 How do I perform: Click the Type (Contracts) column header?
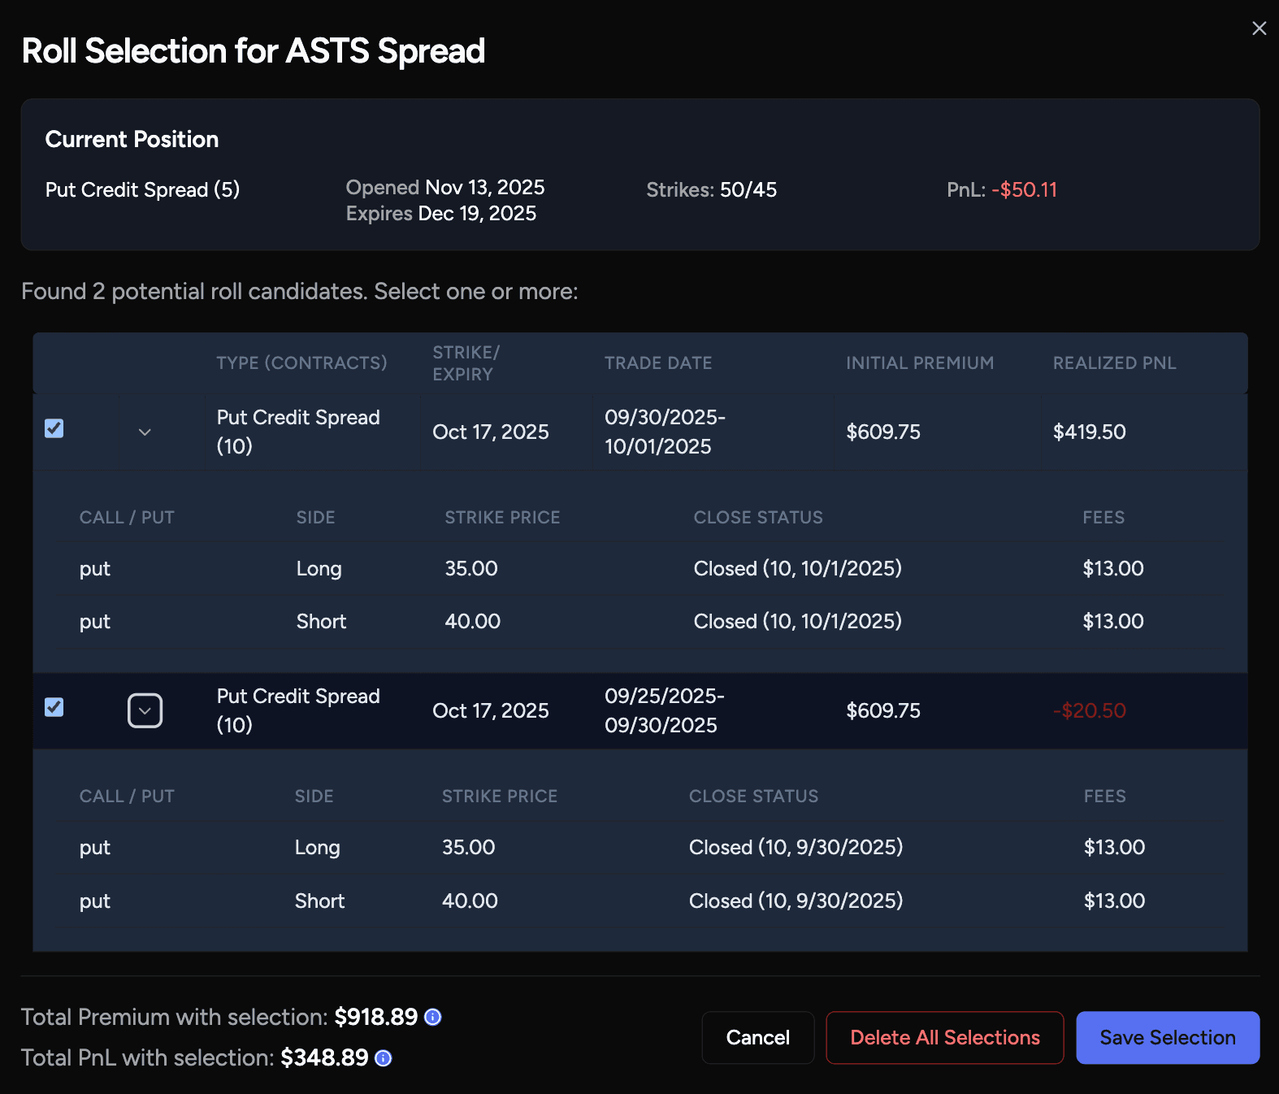(x=301, y=363)
